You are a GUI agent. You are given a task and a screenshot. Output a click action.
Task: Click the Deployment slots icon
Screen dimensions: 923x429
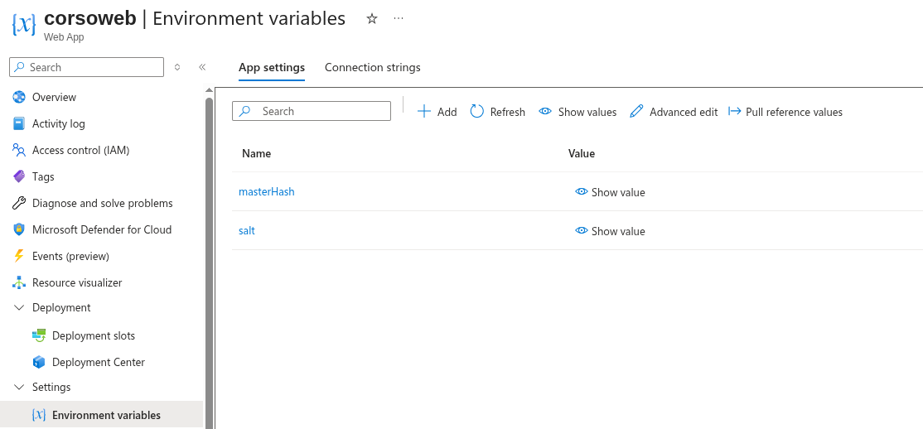click(39, 335)
